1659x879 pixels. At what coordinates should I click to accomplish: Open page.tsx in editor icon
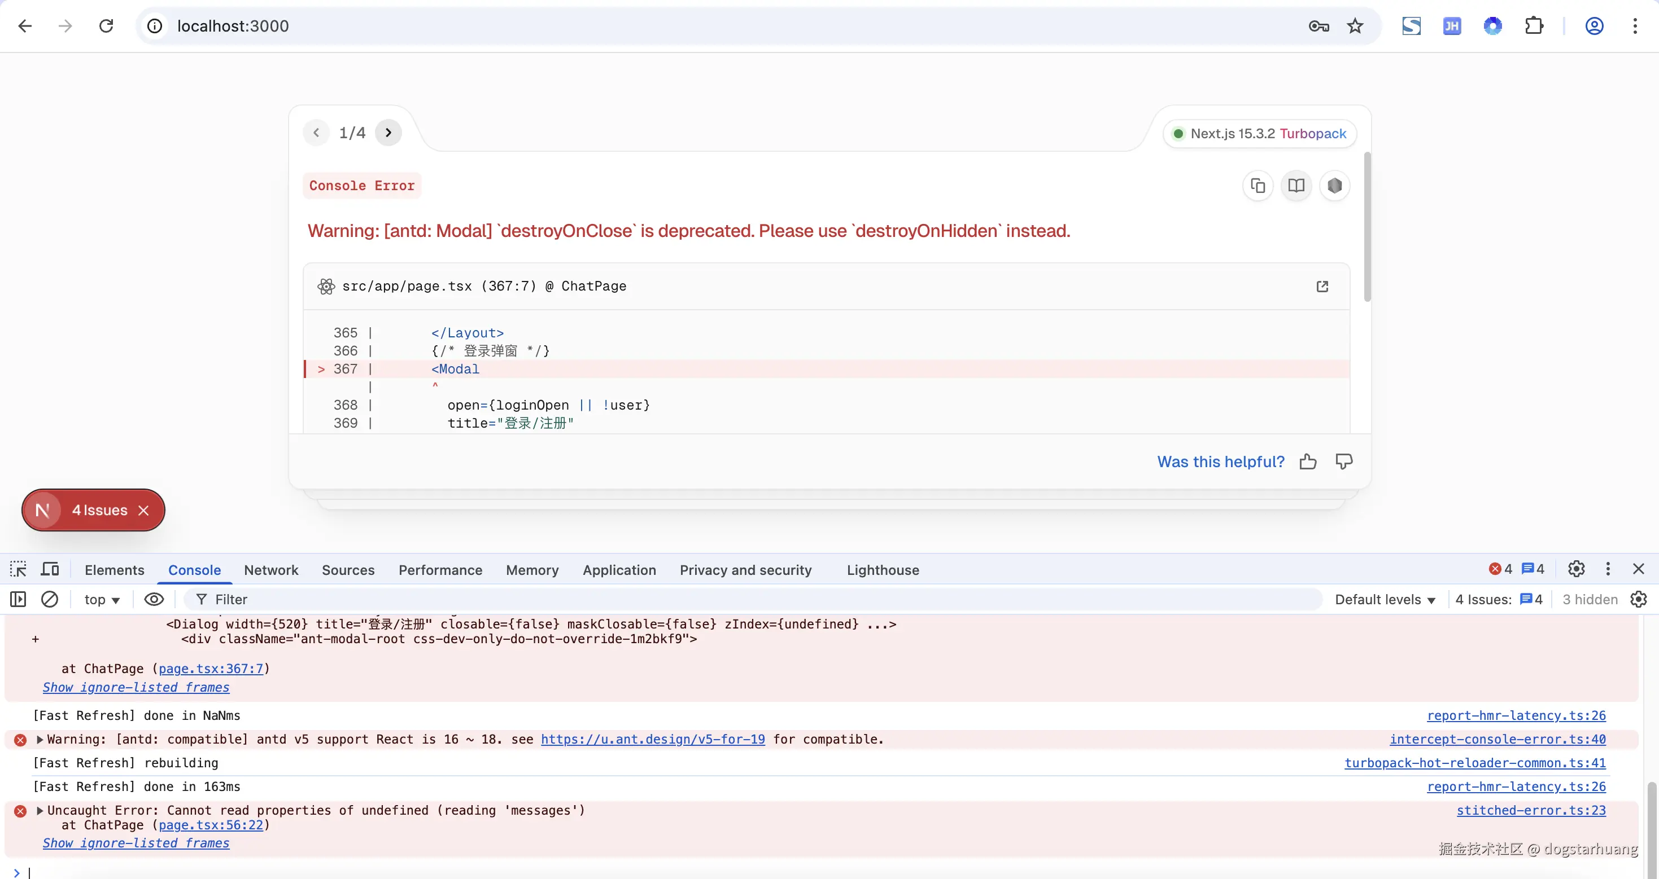tap(1322, 287)
